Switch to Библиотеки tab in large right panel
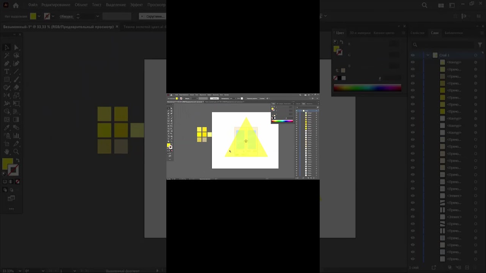486x273 pixels. [454, 33]
